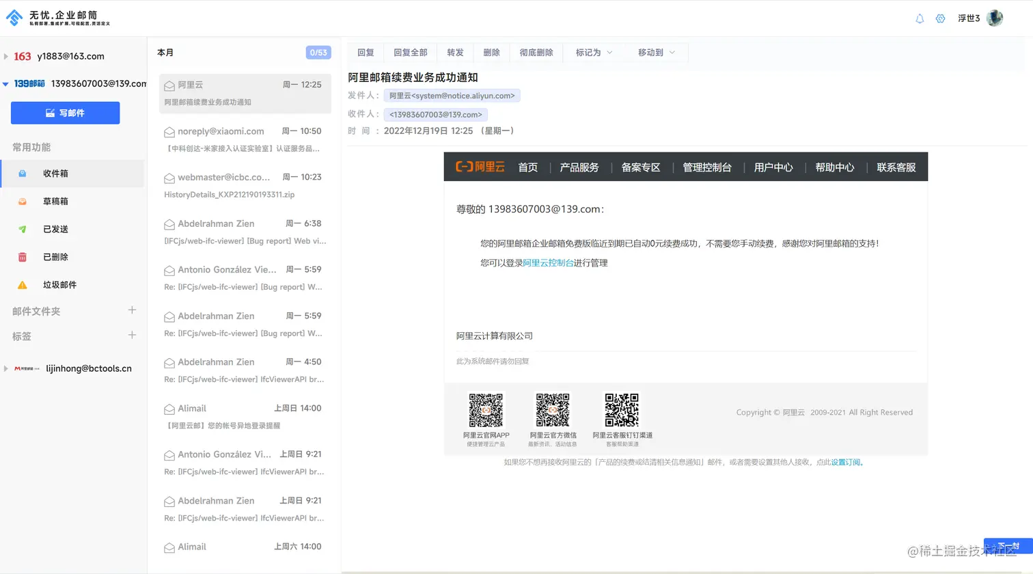Image resolution: width=1033 pixels, height=574 pixels.
Task: Open mail HistoryDetails_KXP212190193311.zip
Action: (x=245, y=186)
